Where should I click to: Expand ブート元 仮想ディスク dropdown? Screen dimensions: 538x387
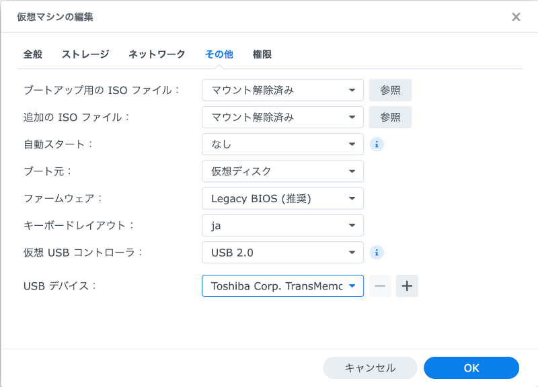[282, 171]
